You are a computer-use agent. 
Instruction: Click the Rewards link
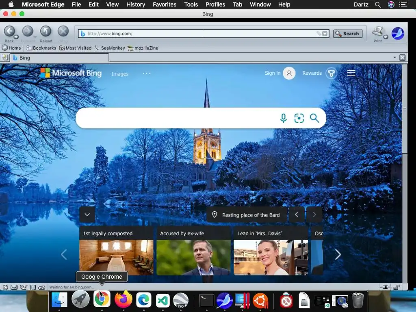312,73
